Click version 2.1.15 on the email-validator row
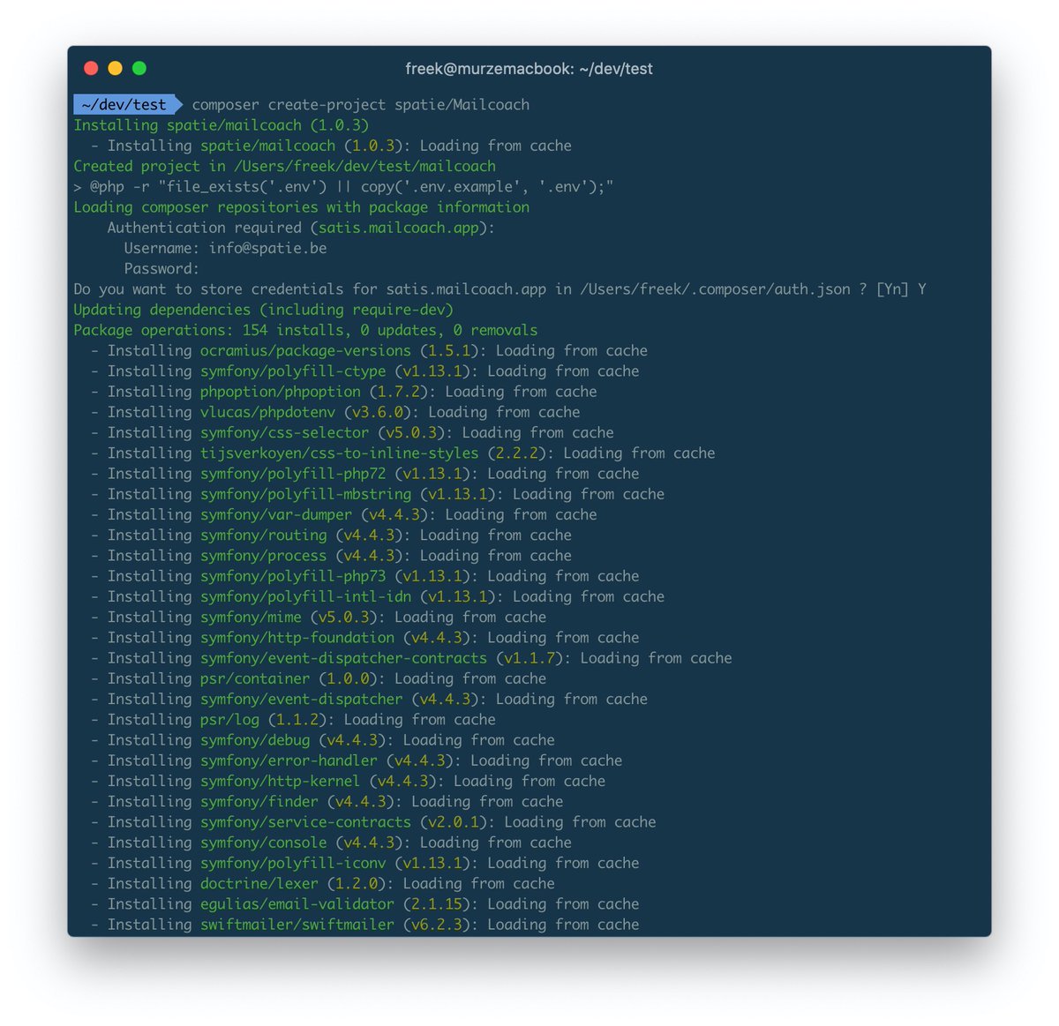The image size is (1059, 1026). [x=437, y=903]
